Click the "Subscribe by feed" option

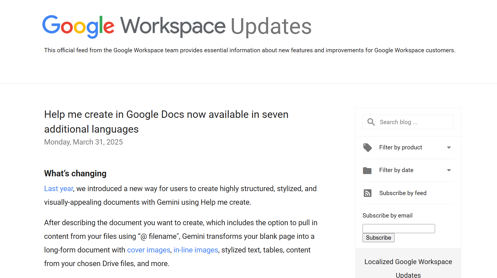pyautogui.click(x=403, y=193)
